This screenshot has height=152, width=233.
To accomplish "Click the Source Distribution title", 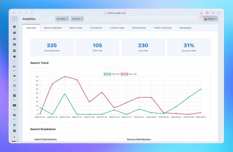I will click(139, 139).
